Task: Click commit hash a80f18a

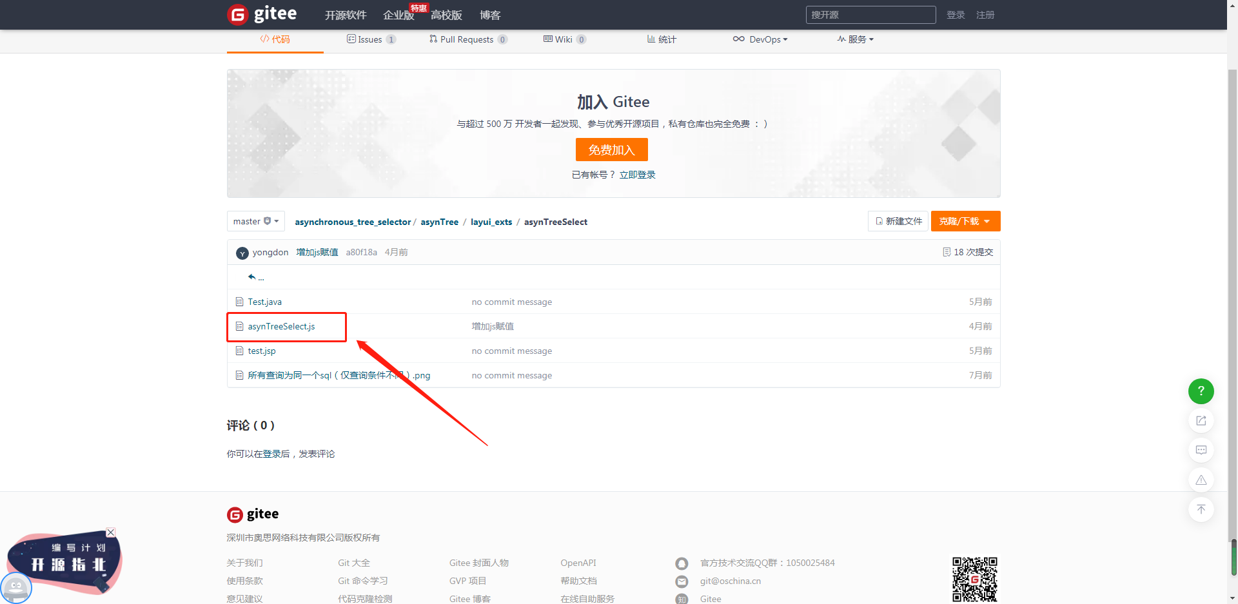Action: point(362,252)
